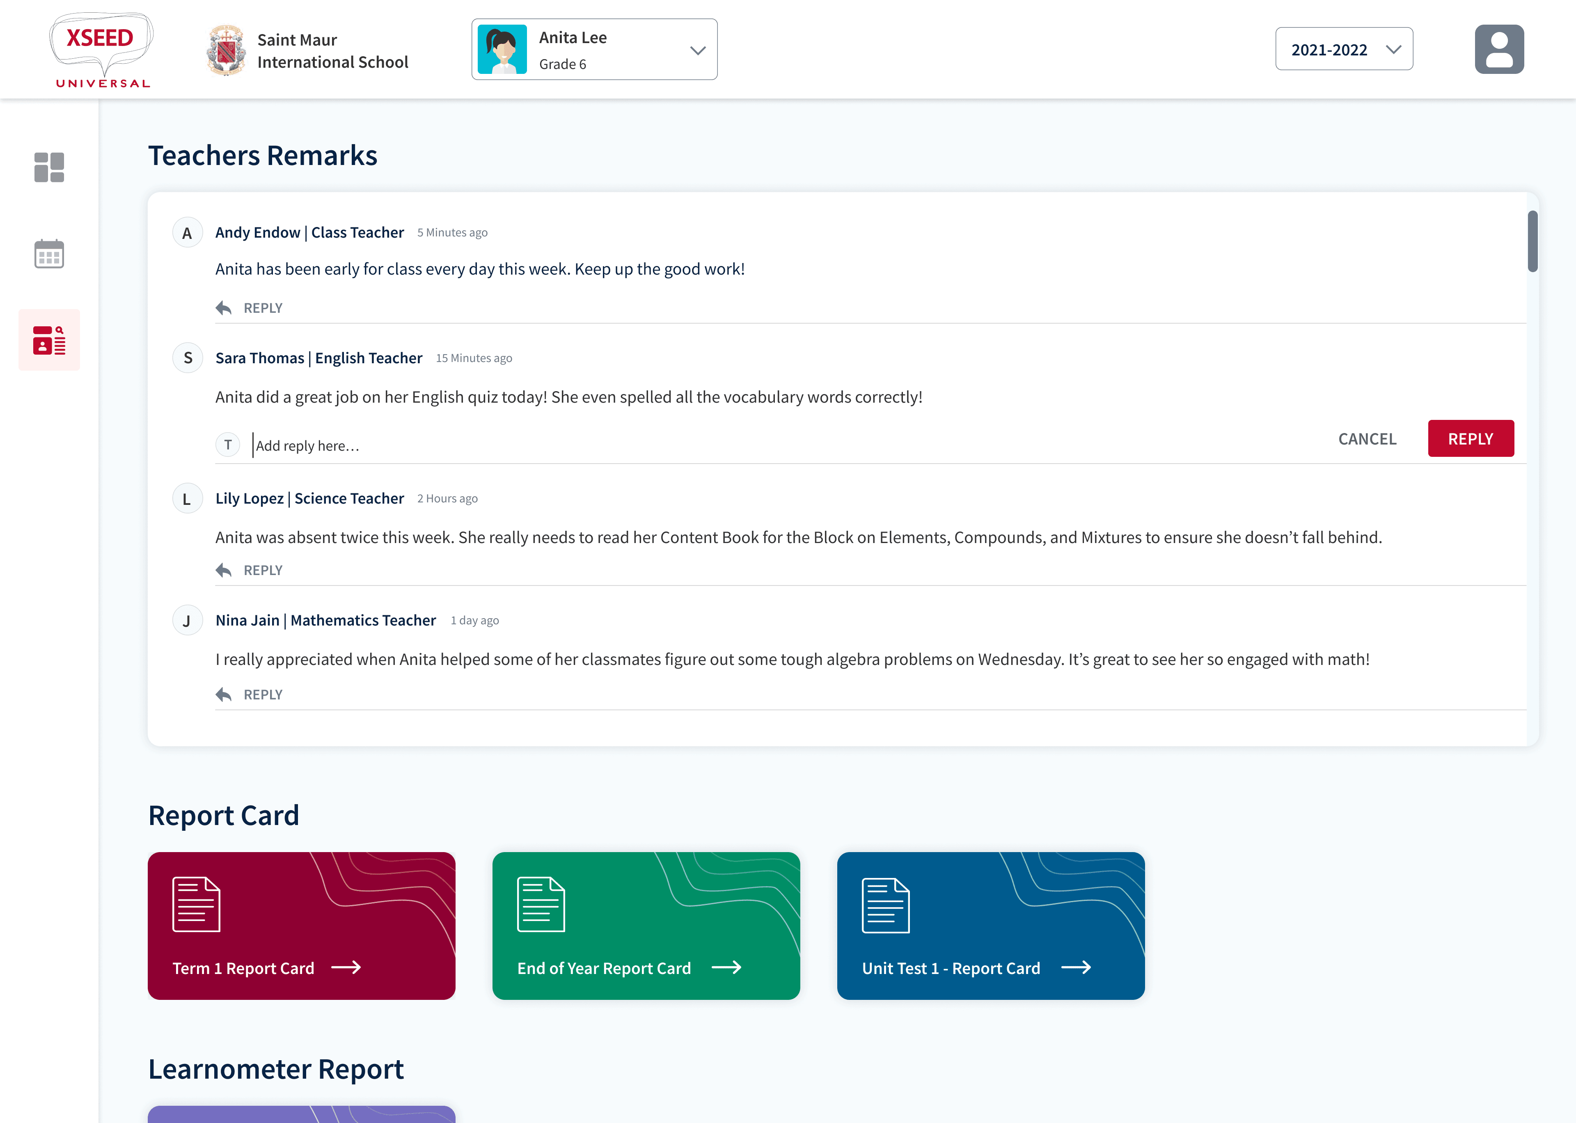Click the Saint Maur International School crest

(226, 50)
